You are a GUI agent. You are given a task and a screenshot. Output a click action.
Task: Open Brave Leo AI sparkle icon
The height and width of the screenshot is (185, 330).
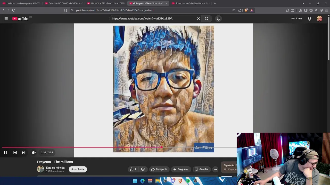point(316,10)
